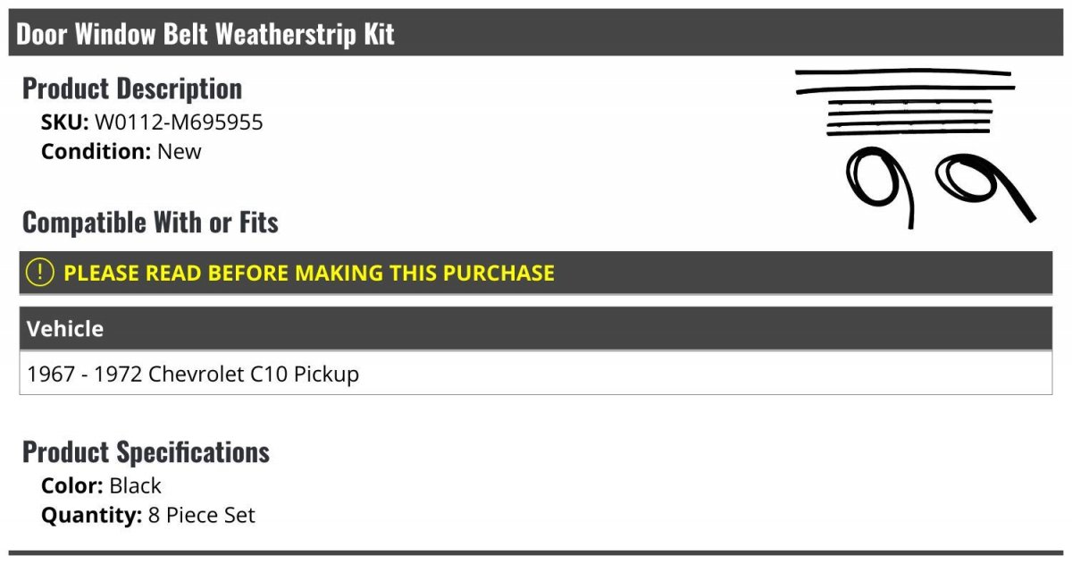Click the Quantity label
The image size is (1072, 564).
92,516
